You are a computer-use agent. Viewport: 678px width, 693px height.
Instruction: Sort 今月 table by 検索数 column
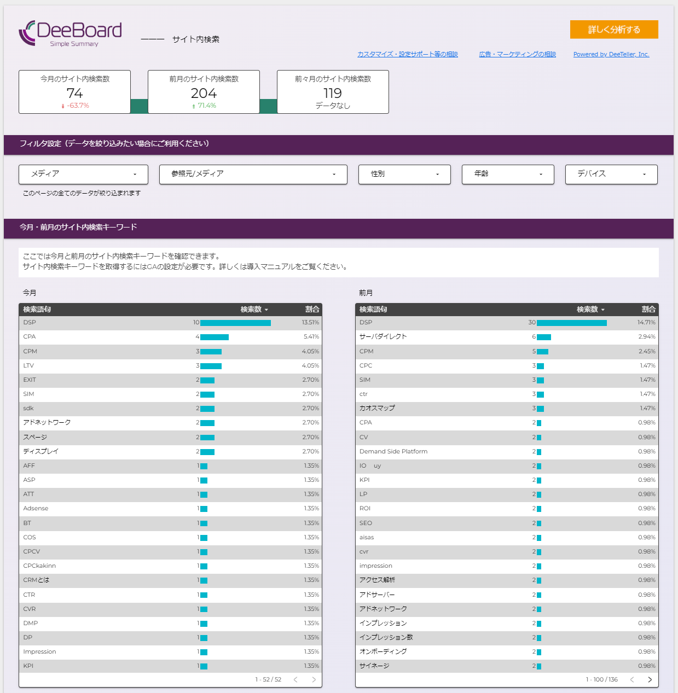click(x=254, y=310)
